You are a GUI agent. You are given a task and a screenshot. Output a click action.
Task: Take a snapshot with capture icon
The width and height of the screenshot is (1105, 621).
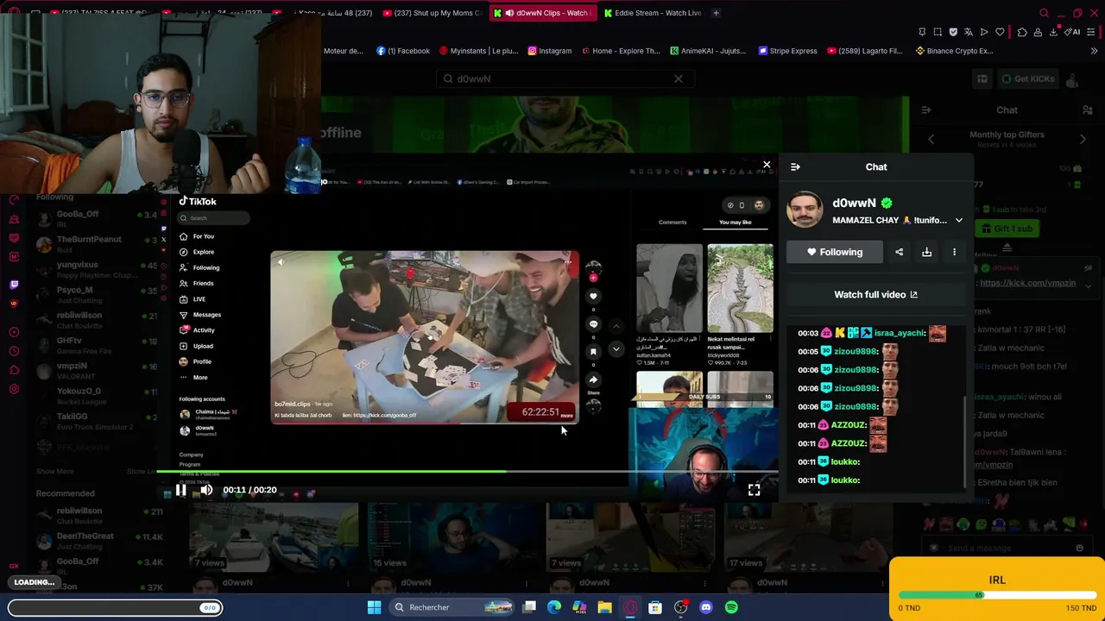(938, 32)
